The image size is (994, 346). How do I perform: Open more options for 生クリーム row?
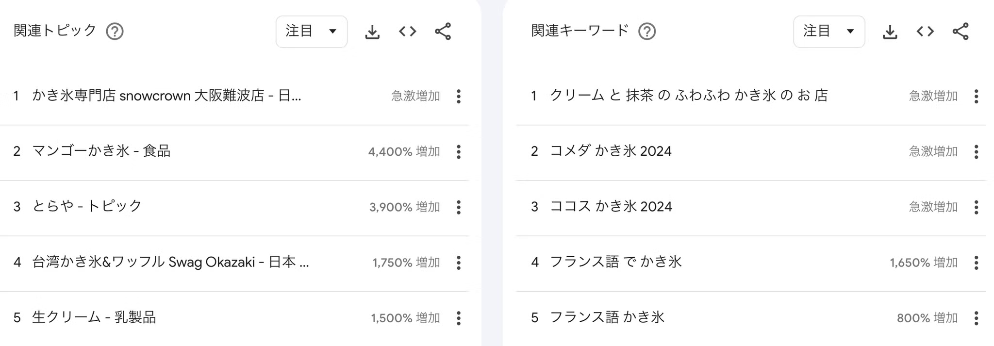(x=459, y=318)
